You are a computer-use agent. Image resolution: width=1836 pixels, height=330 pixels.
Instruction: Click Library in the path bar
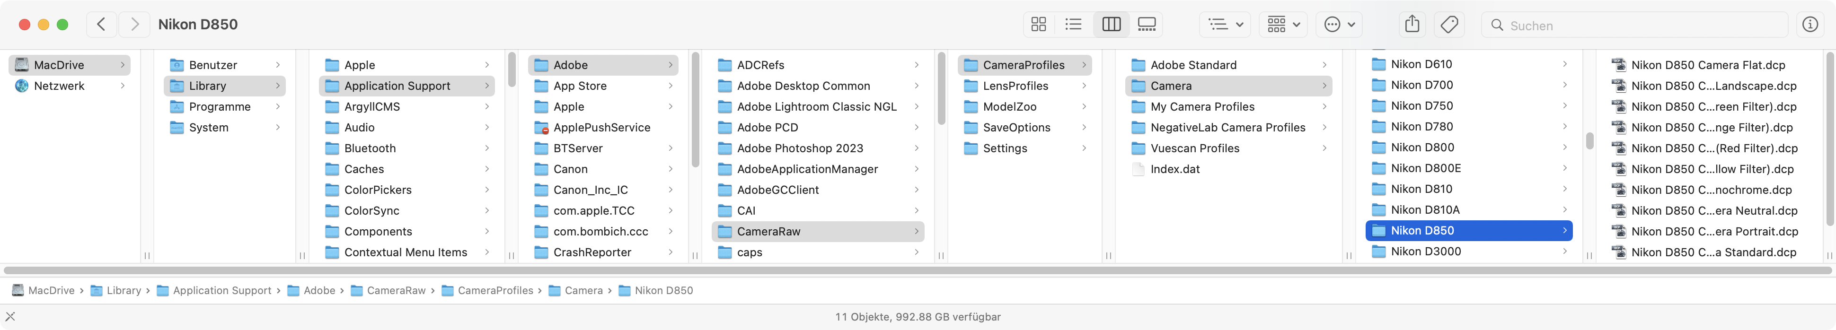tap(116, 290)
